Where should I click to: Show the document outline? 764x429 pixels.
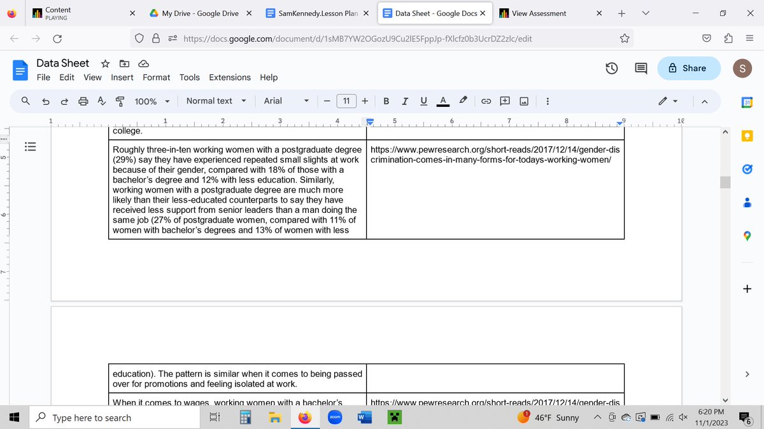click(29, 146)
